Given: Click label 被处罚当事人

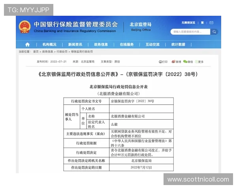Looking at the screenshot, I should 71,117.
